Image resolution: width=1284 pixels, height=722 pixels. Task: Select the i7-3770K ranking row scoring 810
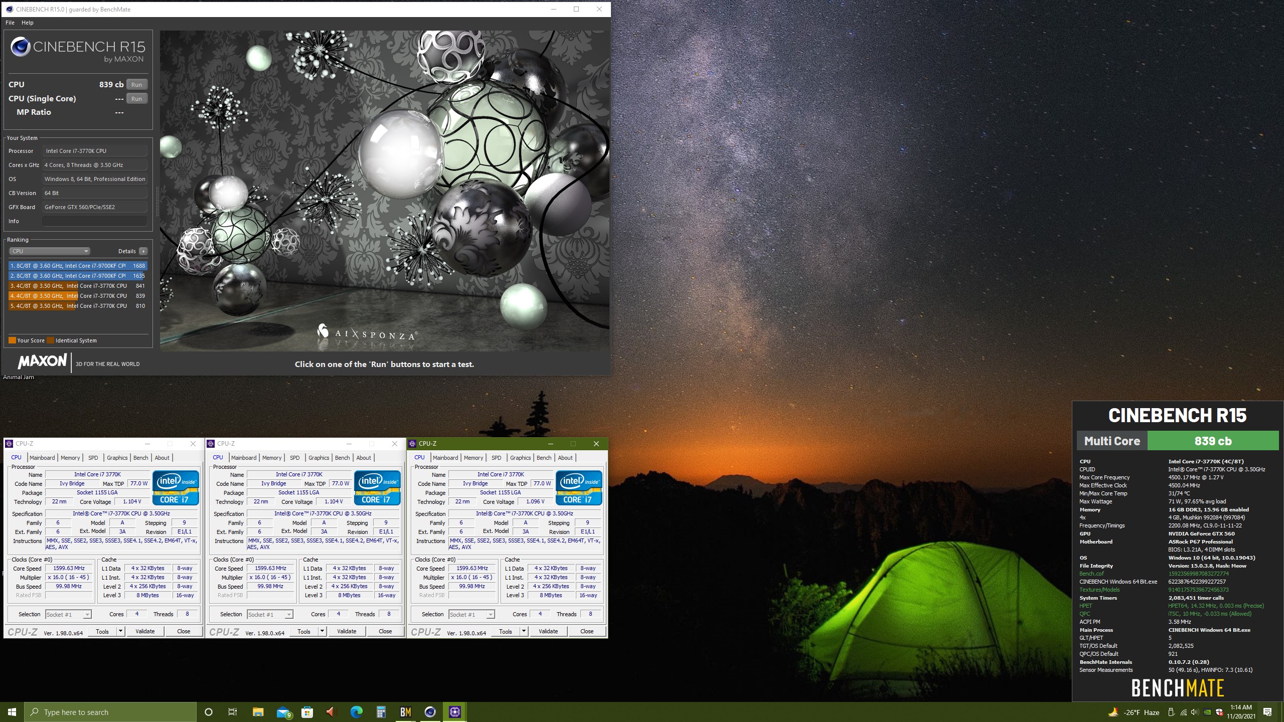[x=78, y=306]
